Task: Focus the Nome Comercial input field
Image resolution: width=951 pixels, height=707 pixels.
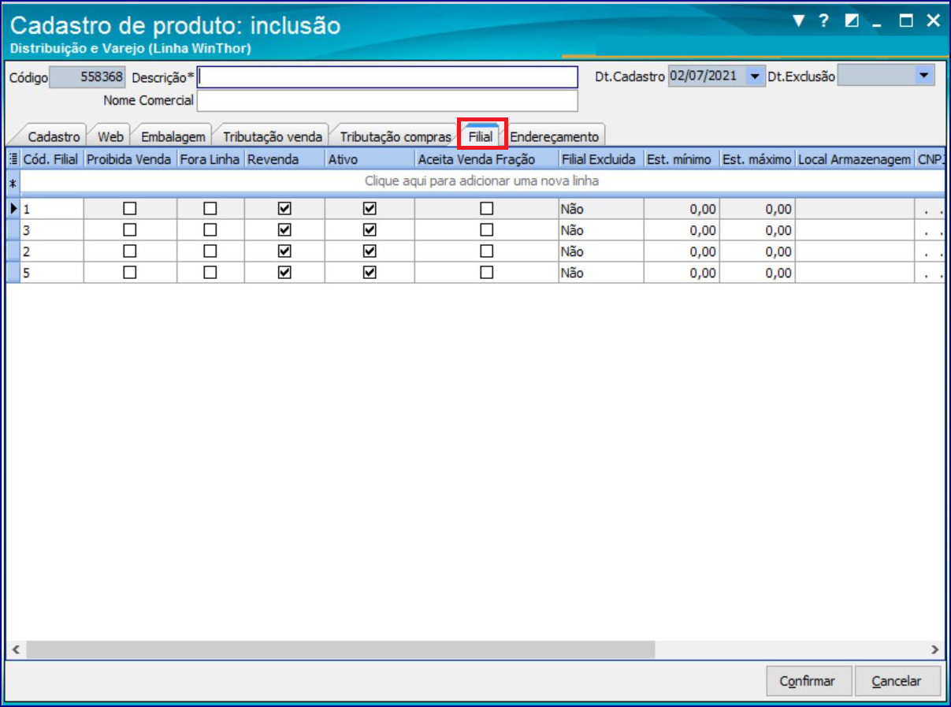Action: coord(388,101)
